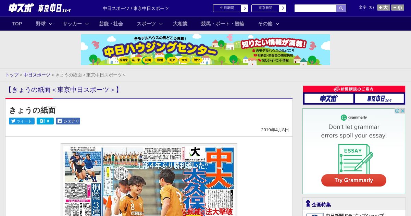
Task: Focus the header search input field
Action: pyautogui.click(x=315, y=8)
